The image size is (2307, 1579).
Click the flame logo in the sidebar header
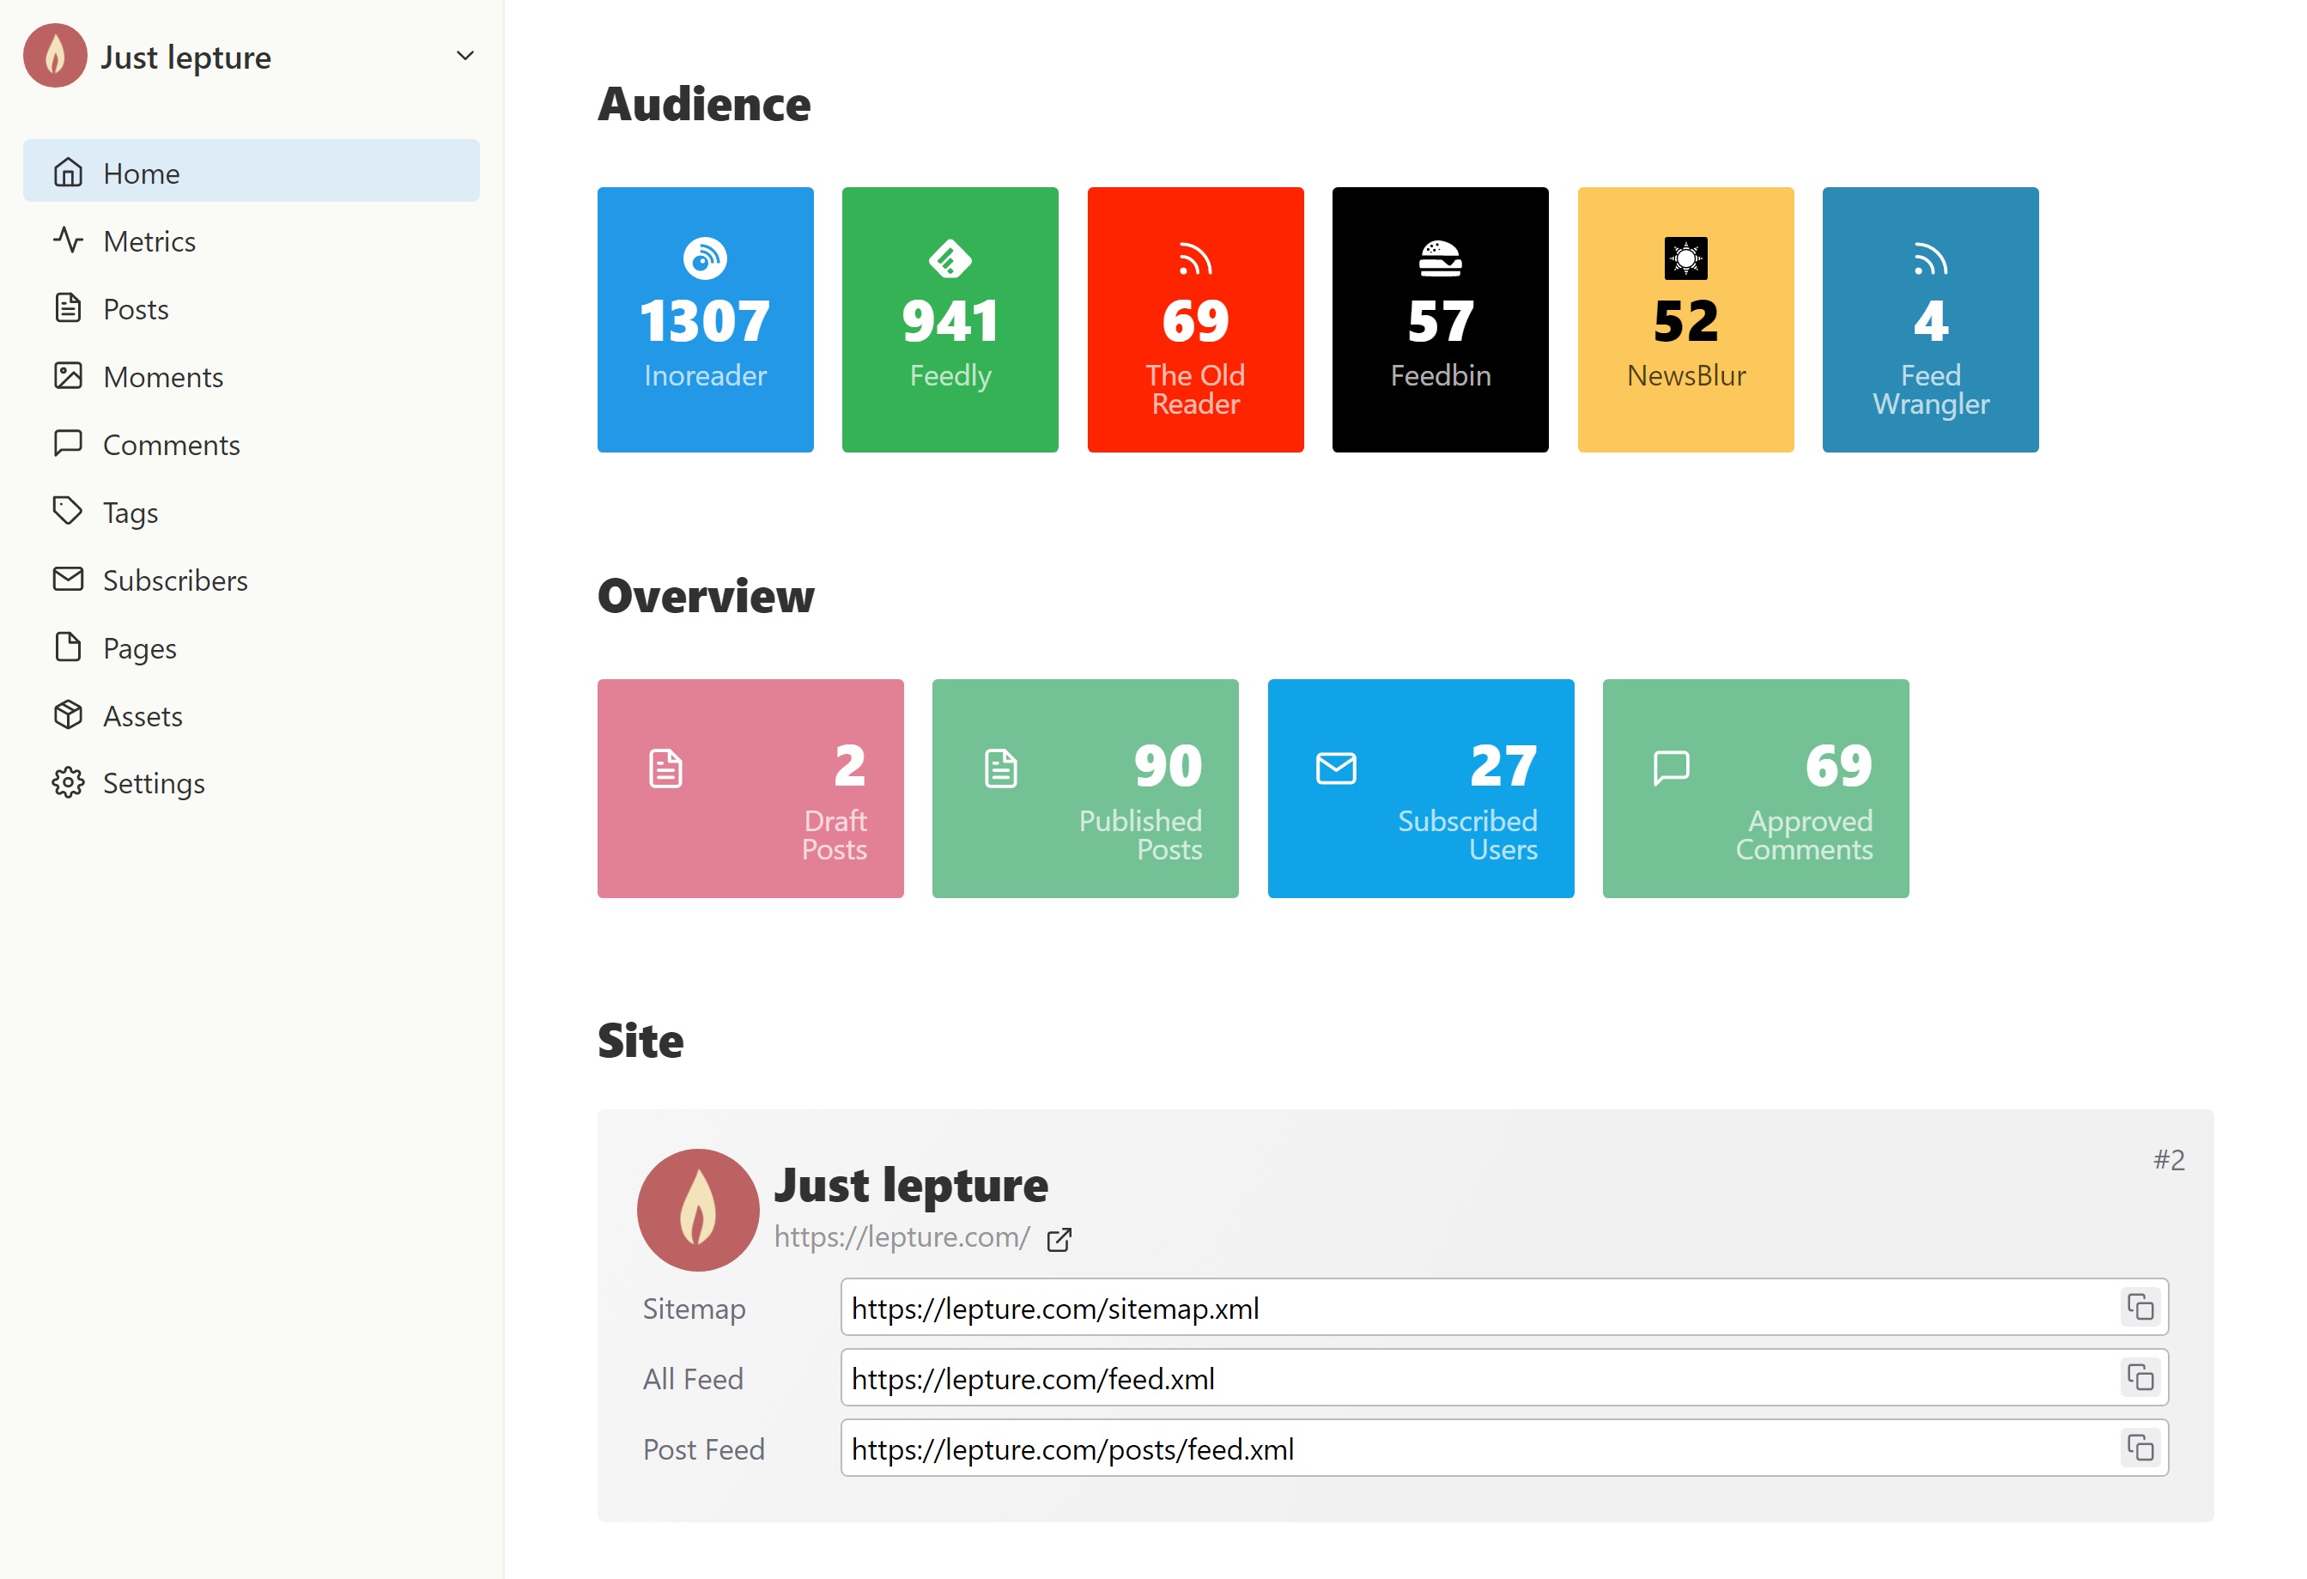point(56,56)
